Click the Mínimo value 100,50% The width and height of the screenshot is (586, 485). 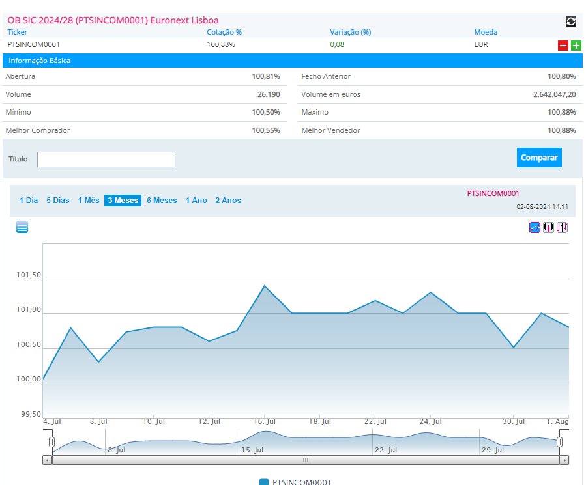pyautogui.click(x=266, y=112)
